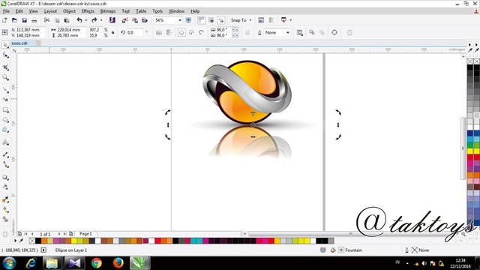
Task: Toggle Show Grid button
Action: click(211, 20)
